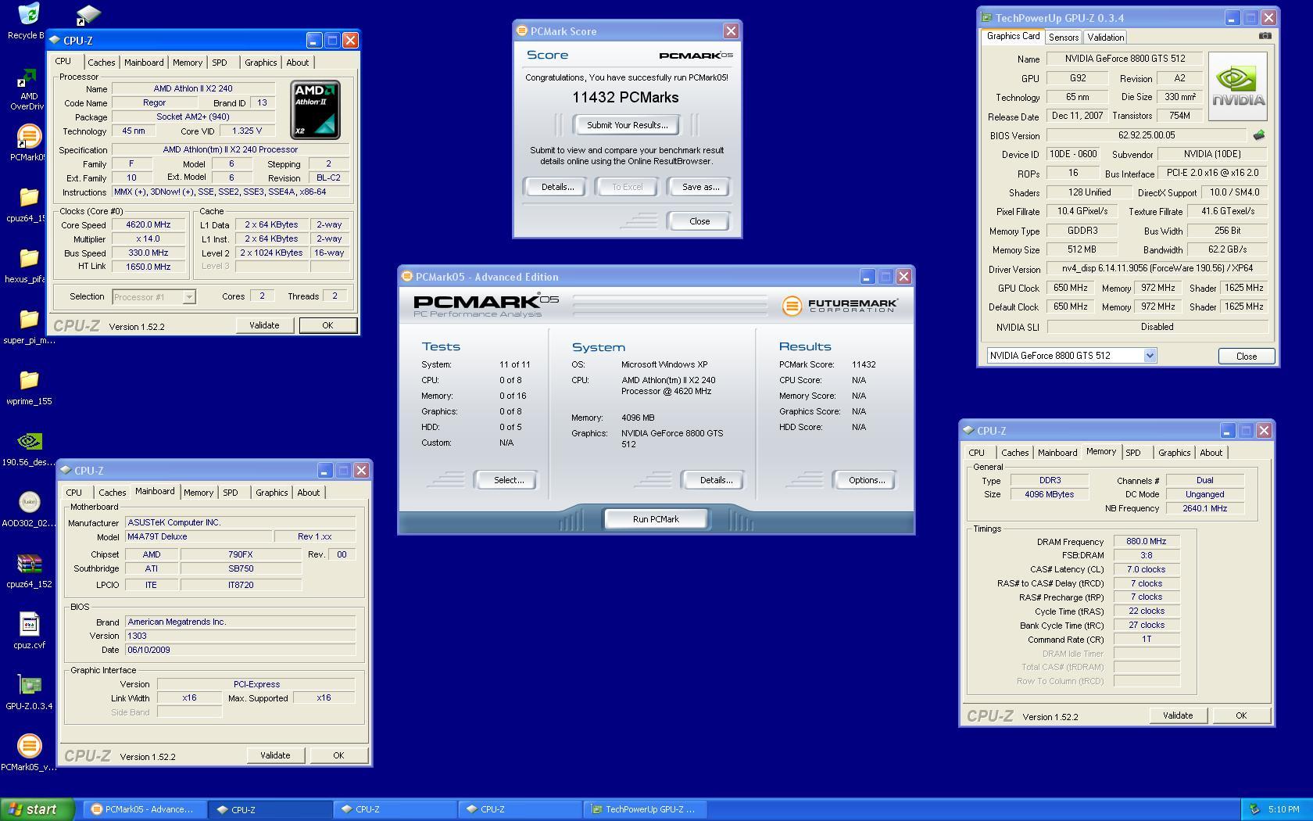Switch to Caches tab in top CPU-Z window

(x=101, y=63)
